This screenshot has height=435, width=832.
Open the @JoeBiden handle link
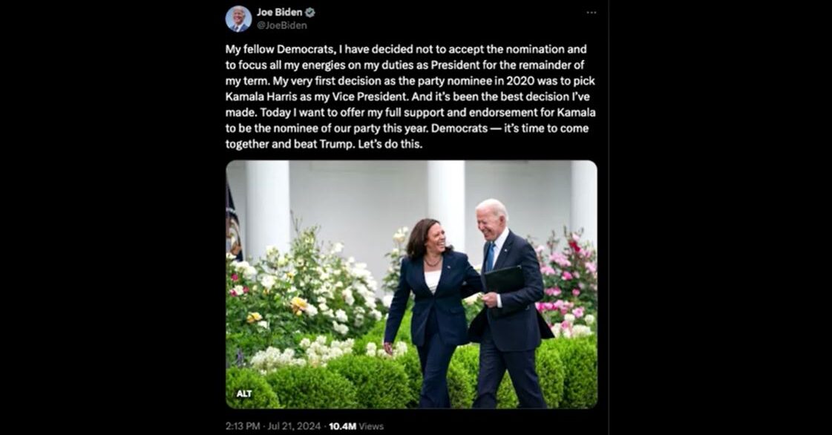tap(281, 25)
